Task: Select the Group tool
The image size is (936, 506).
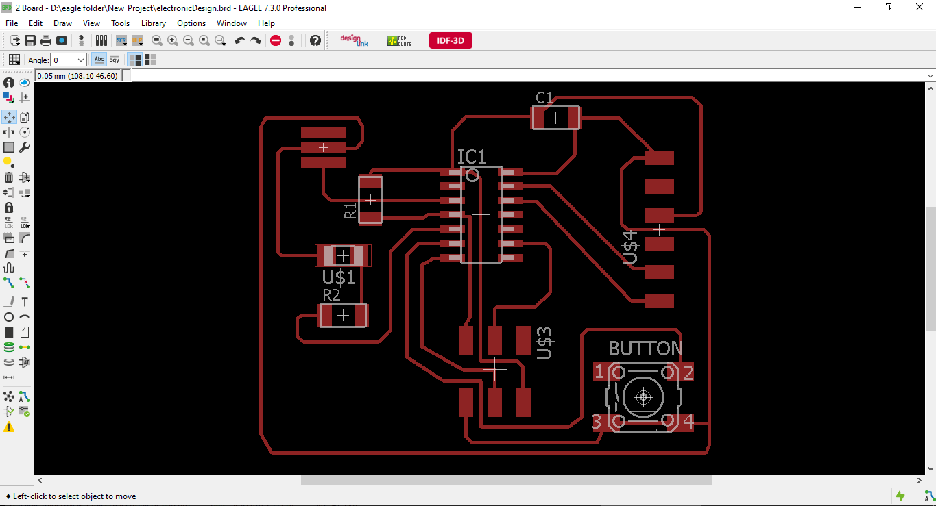Action: [x=9, y=147]
